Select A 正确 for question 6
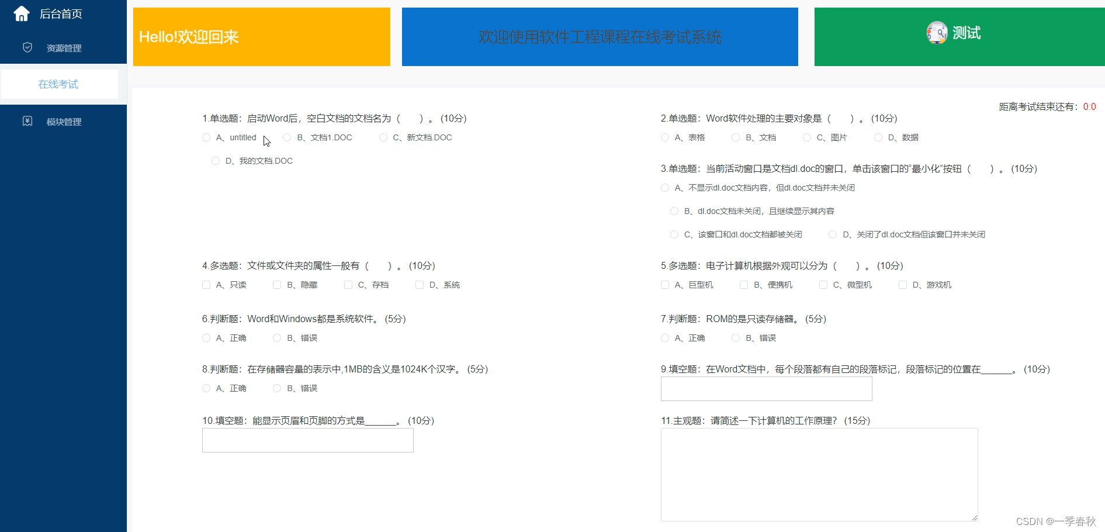The width and height of the screenshot is (1105, 532). point(206,338)
